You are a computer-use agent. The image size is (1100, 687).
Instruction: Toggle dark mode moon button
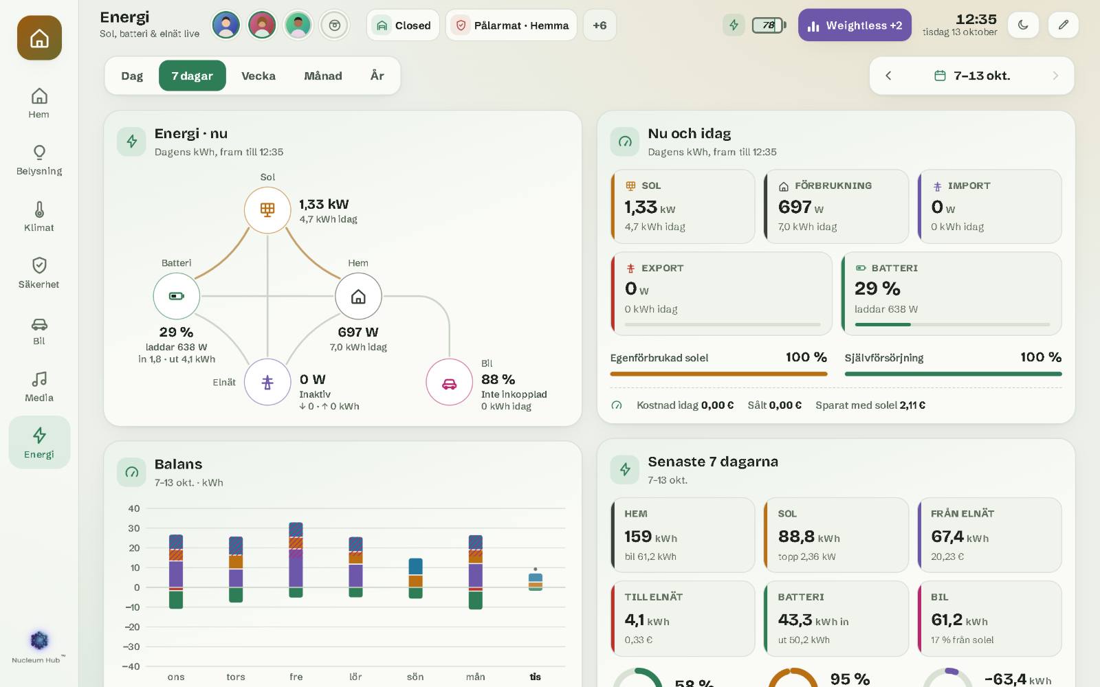[x=1023, y=25]
